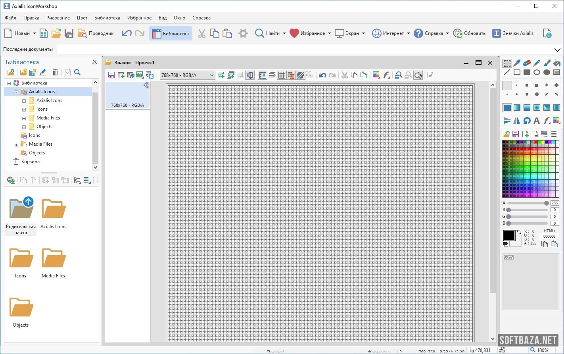Click the checkmark icon in editor toolbar
The image size is (564, 354).
430,75
